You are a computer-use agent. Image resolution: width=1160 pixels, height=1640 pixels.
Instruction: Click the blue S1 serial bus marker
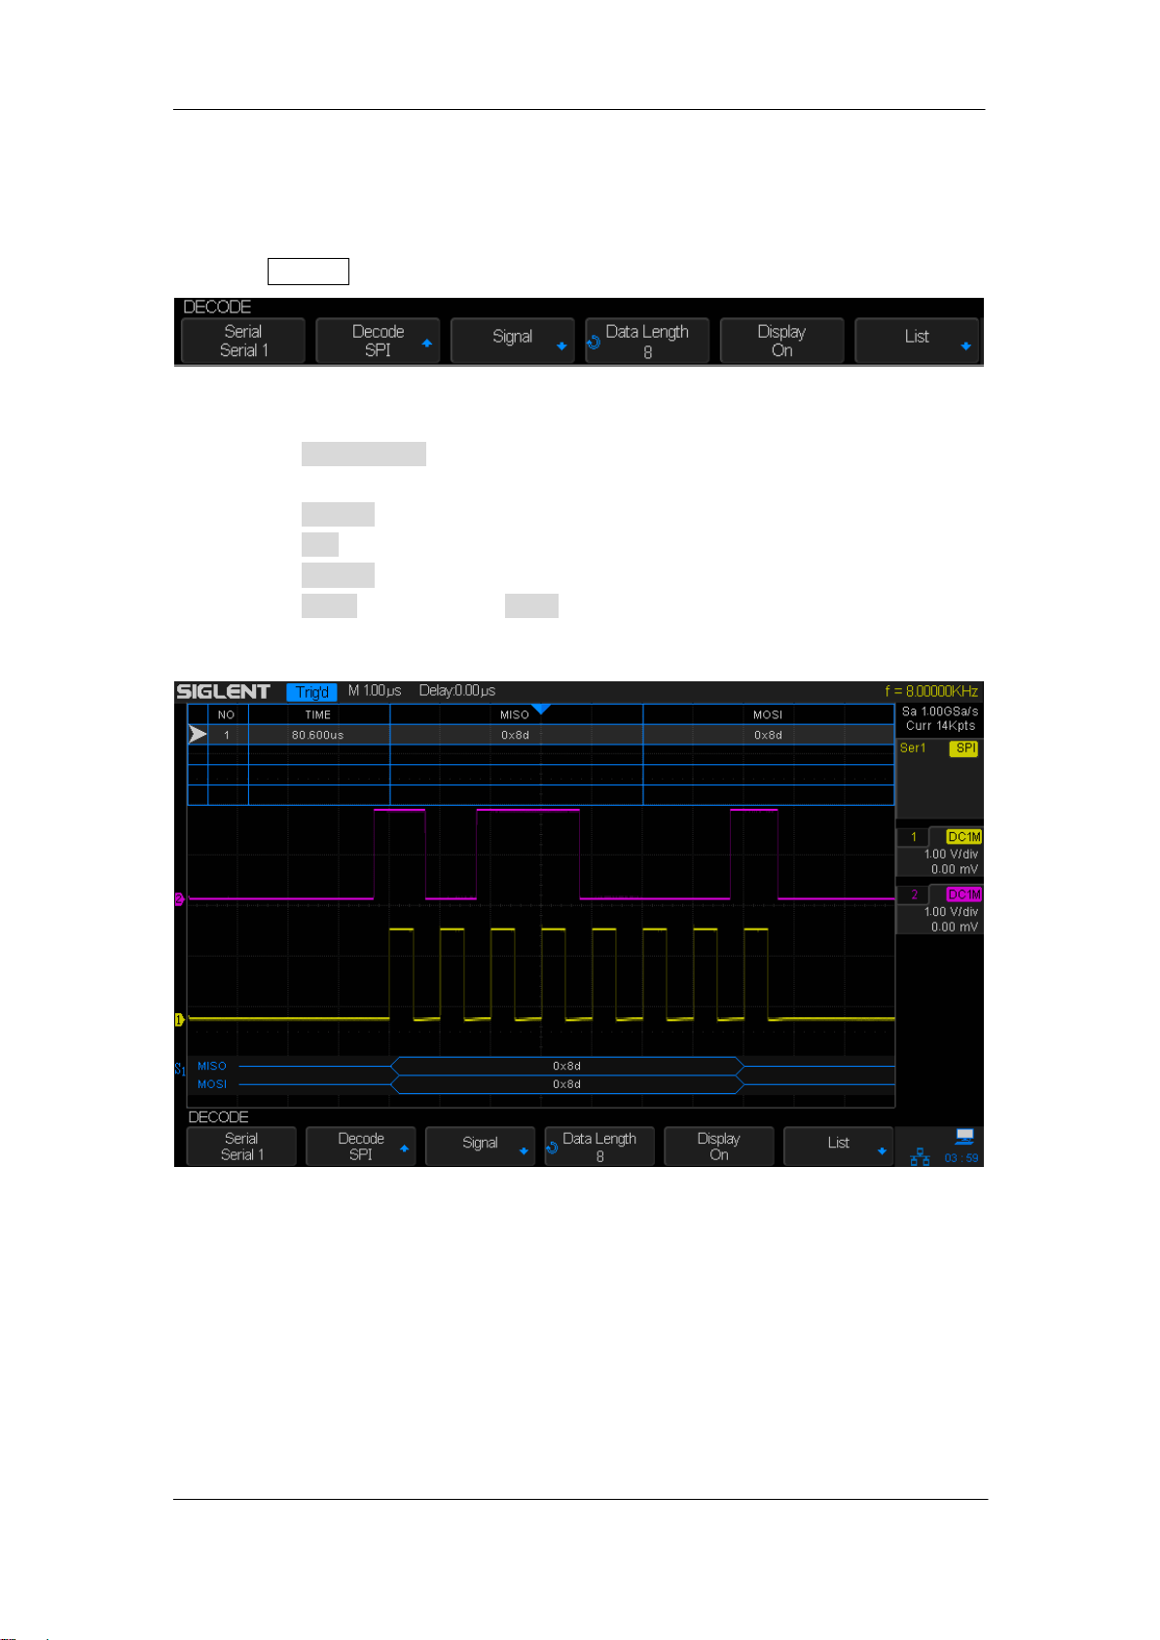pyautogui.click(x=180, y=1069)
